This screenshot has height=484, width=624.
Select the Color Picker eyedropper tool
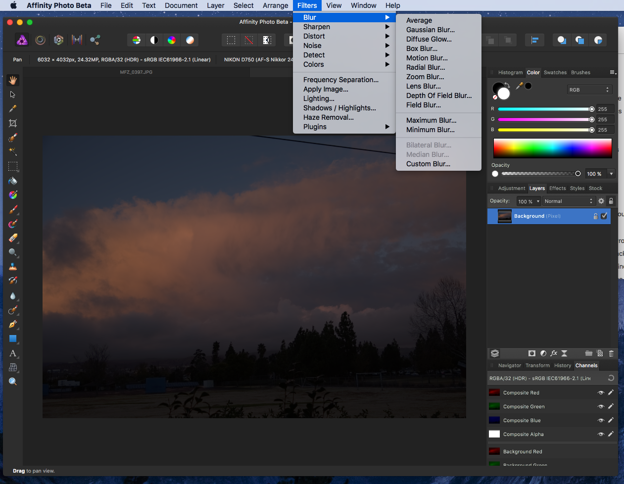(x=13, y=109)
